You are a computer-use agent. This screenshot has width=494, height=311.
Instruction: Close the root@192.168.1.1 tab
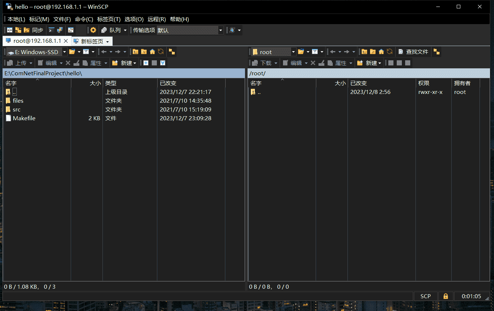(x=66, y=41)
